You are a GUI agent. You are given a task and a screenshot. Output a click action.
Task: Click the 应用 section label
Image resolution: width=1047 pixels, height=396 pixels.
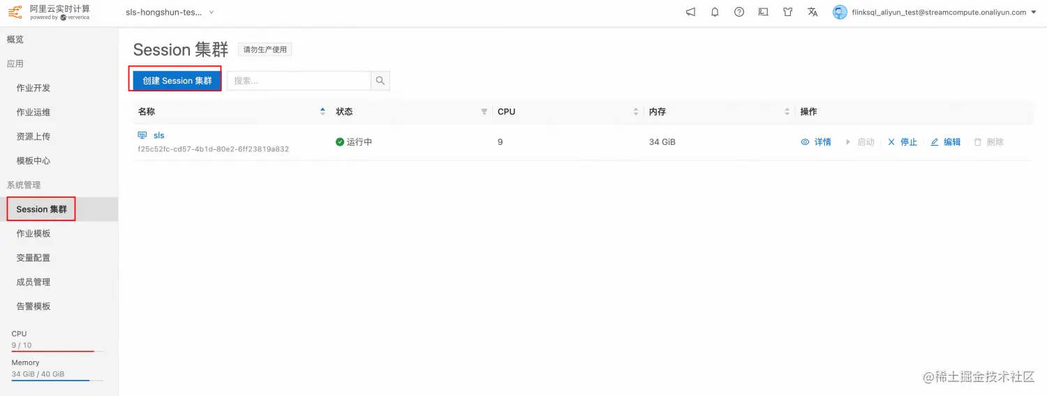(15, 64)
